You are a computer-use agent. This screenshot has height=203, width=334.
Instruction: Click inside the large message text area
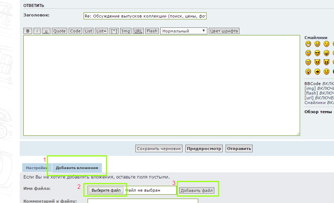pos(162,85)
